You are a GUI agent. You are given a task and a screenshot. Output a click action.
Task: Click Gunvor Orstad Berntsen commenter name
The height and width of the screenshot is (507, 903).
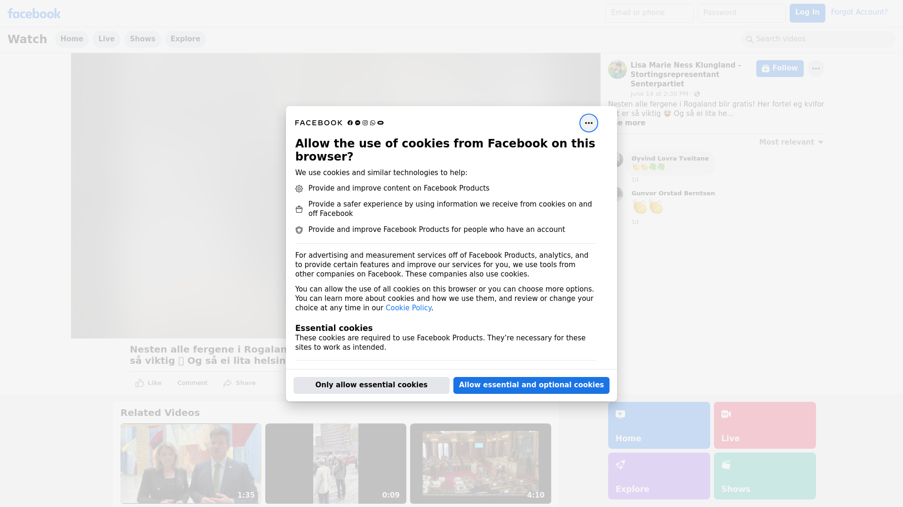tap(673, 193)
